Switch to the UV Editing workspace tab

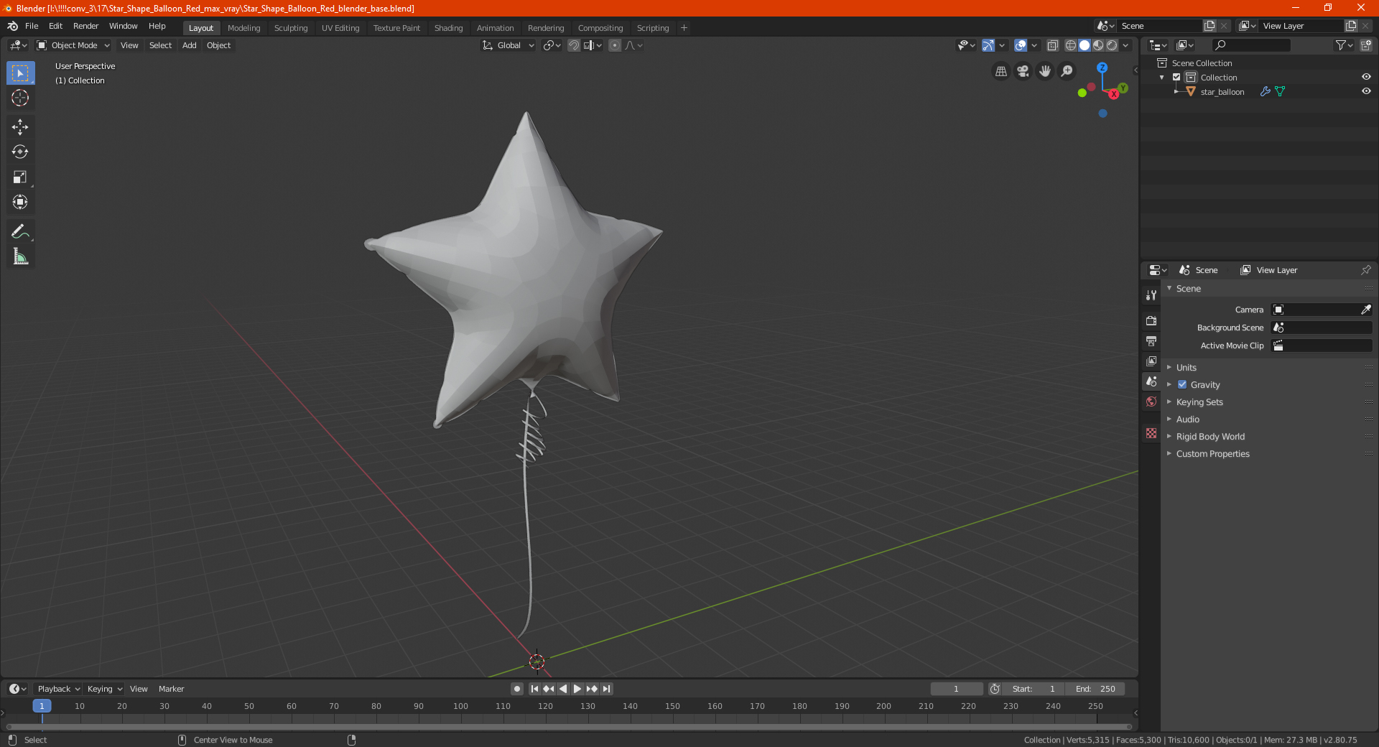point(340,28)
